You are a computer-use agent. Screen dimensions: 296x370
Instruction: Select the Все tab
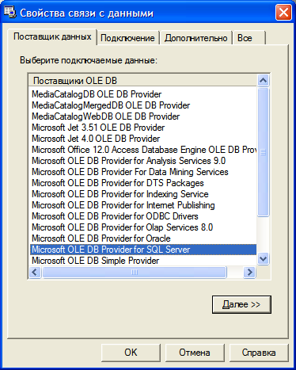click(x=249, y=38)
